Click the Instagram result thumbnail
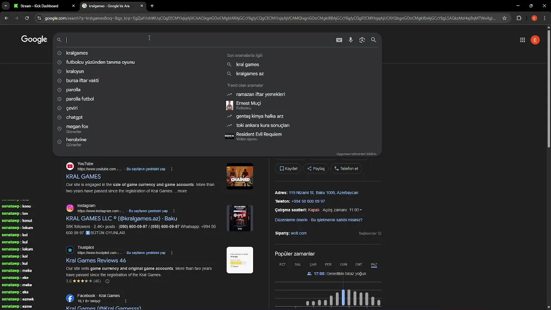551x310 pixels. [240, 218]
